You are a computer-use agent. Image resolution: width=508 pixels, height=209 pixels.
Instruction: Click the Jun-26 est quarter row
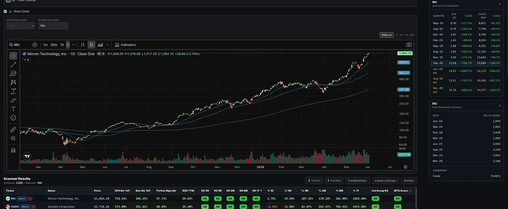click(467, 70)
